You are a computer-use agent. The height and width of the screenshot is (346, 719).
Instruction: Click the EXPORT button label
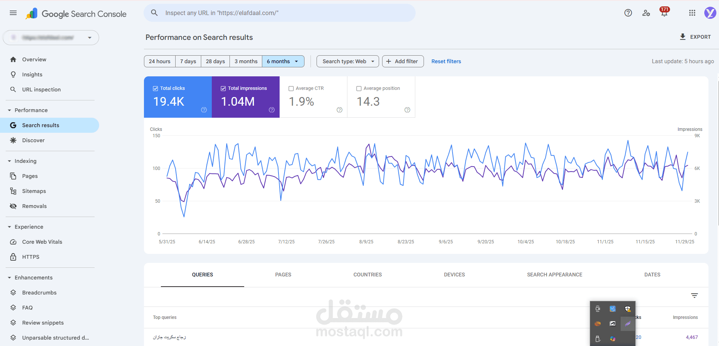[701, 37]
